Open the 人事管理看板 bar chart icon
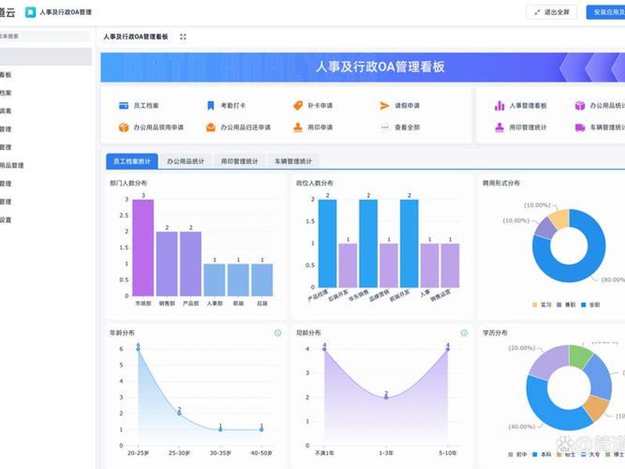 pos(499,106)
